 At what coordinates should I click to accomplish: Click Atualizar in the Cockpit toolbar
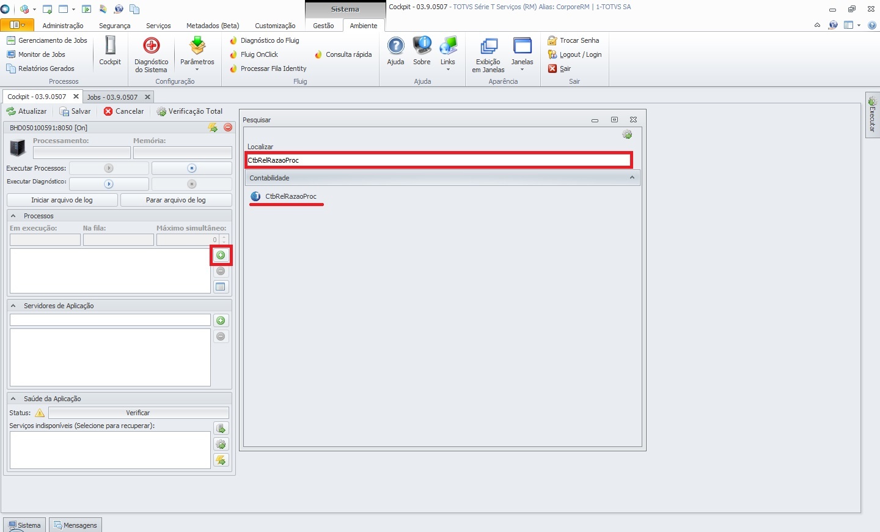point(26,111)
